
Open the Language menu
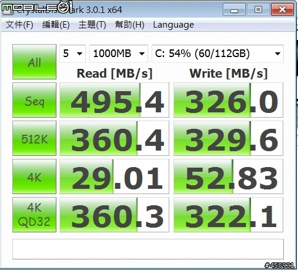pos(173,25)
